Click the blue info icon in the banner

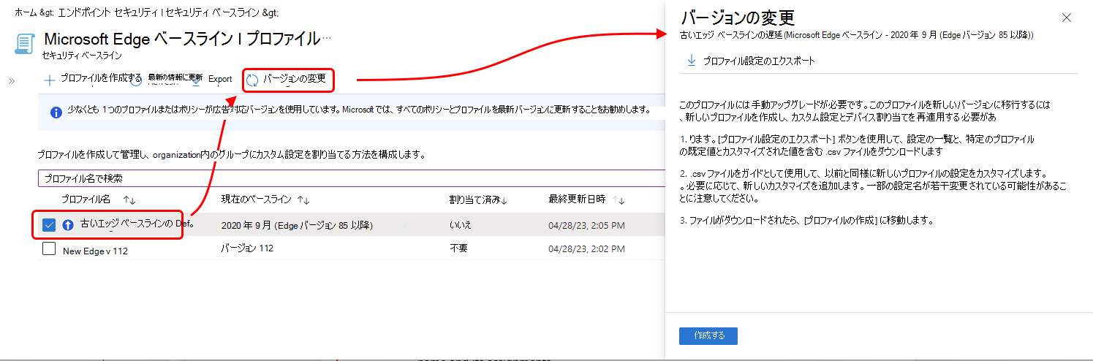coord(56,113)
